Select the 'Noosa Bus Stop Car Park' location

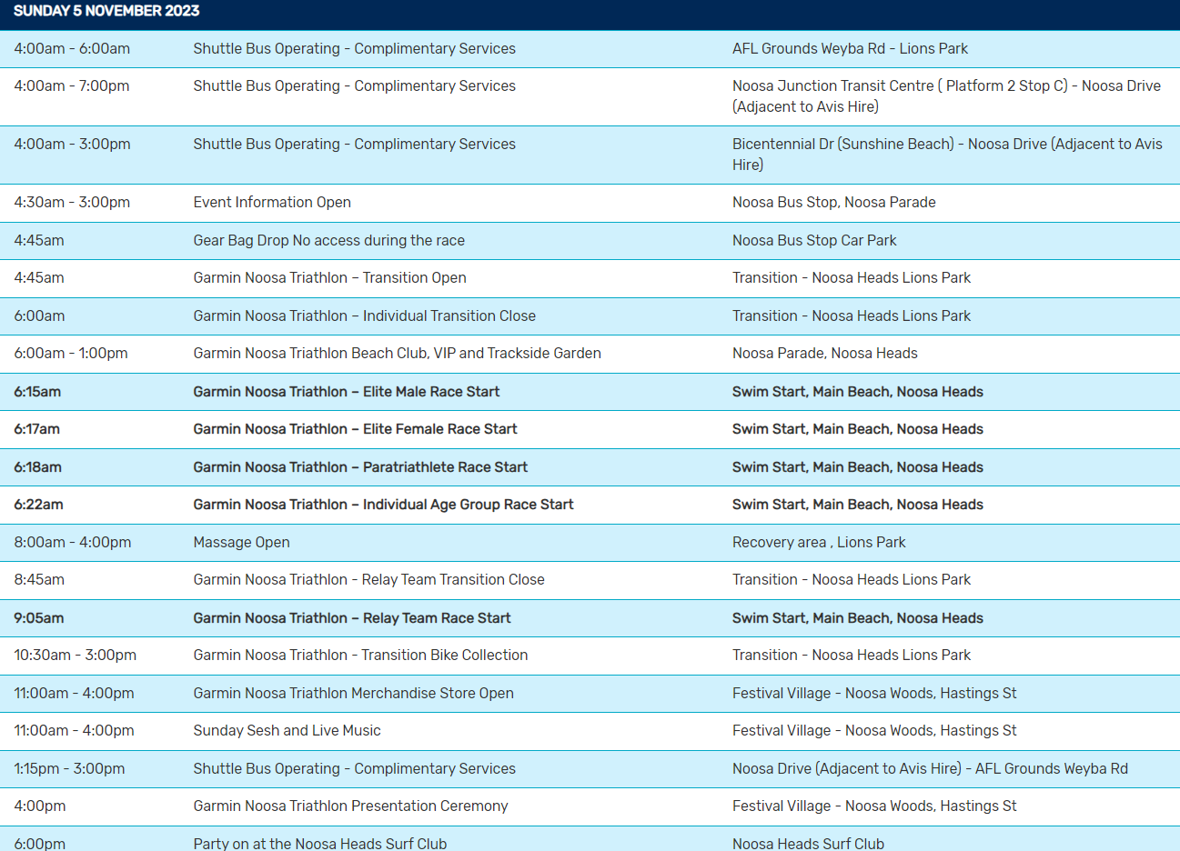coord(814,241)
